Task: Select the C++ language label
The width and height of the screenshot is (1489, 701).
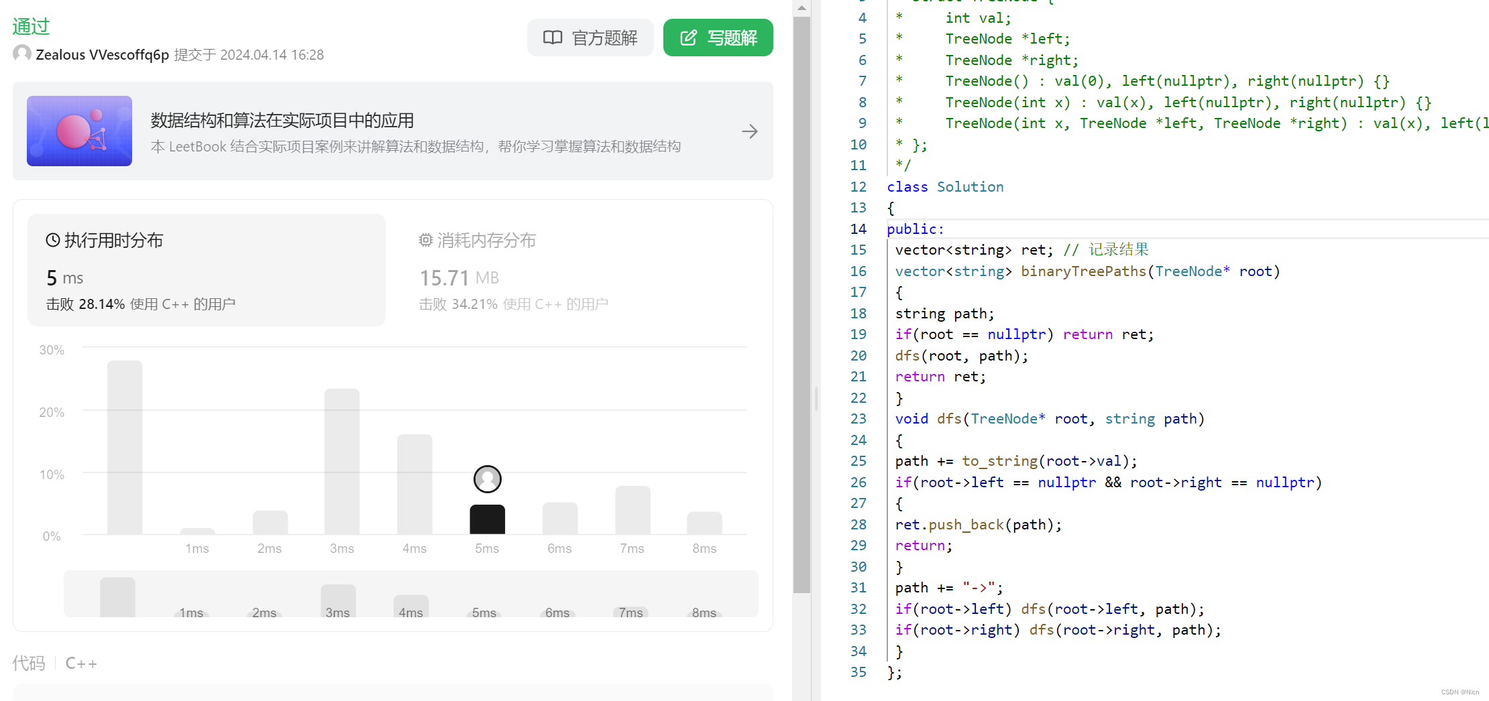Action: click(80, 662)
